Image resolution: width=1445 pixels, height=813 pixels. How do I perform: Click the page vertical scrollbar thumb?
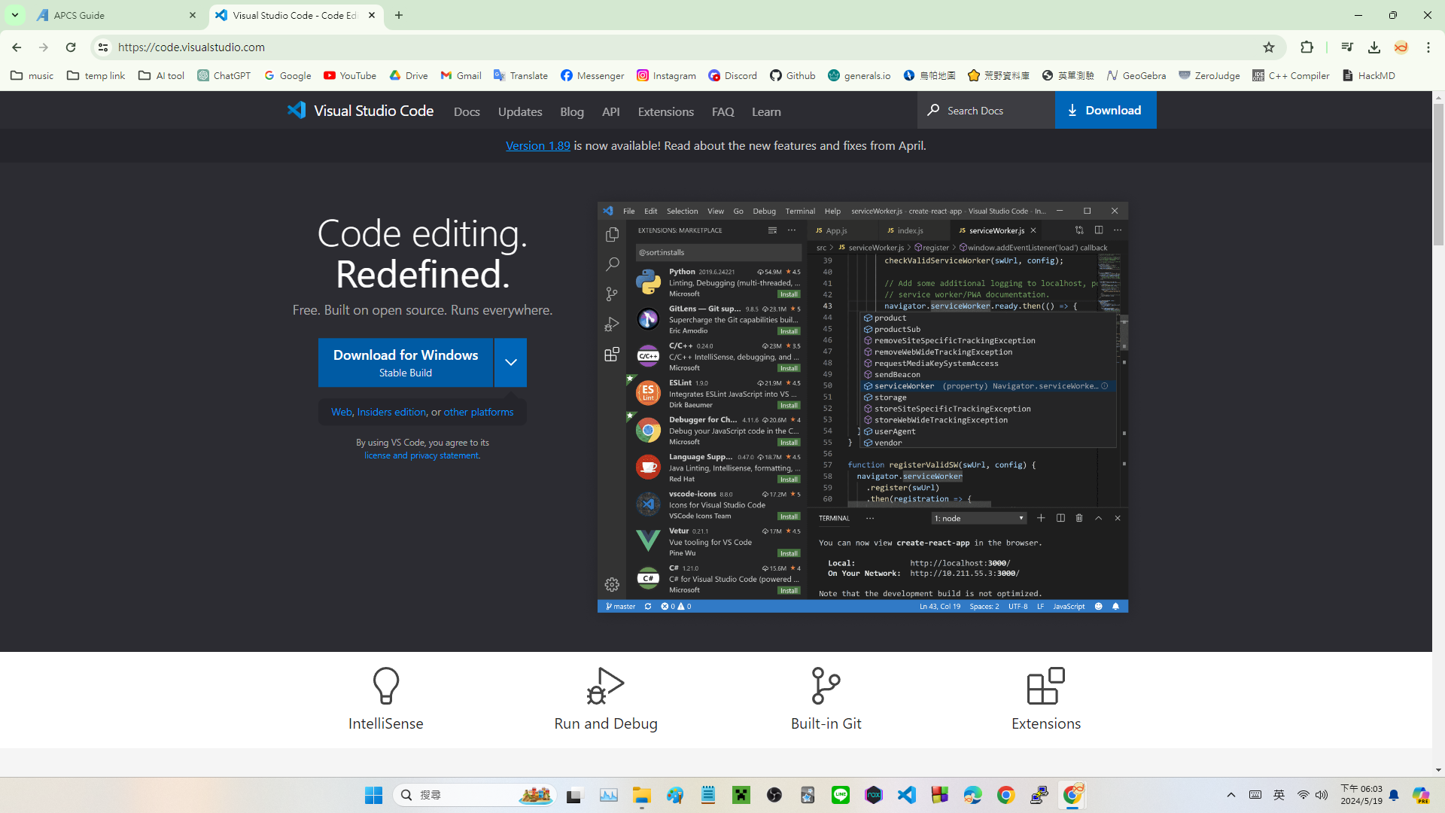pyautogui.click(x=1438, y=173)
